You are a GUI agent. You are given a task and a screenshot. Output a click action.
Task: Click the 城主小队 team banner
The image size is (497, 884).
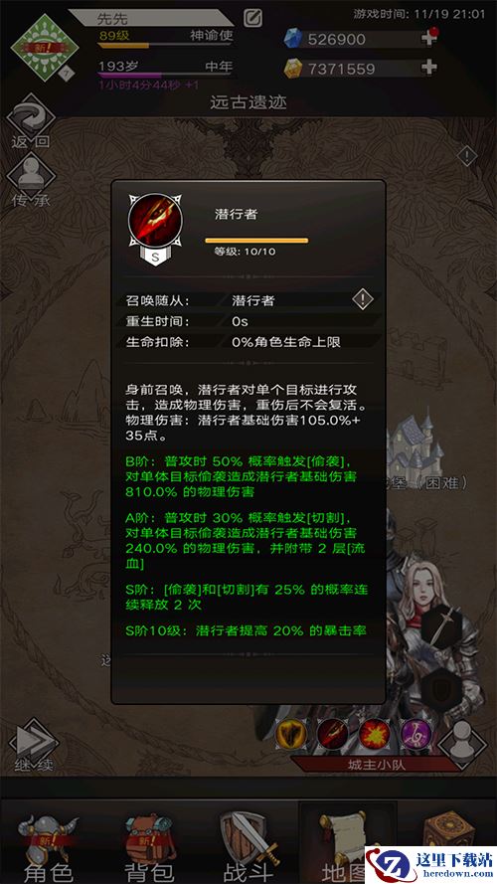point(376,765)
